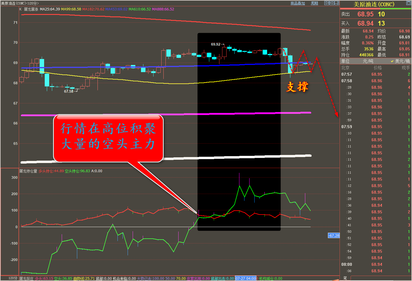Click the 07:57 tick row
The image size is (412, 281).
pos(376,74)
